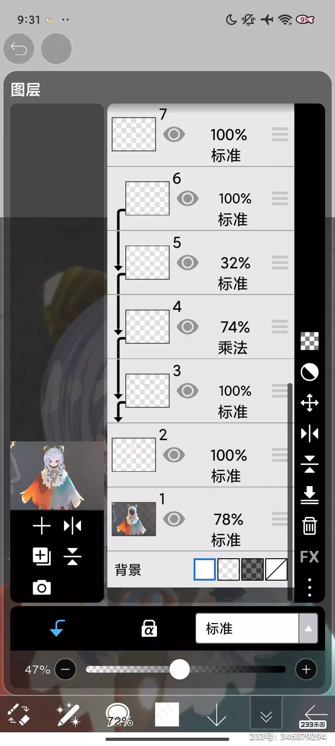335x746 pixels.
Task: Toggle clipping with blue arrow icon
Action: click(57, 628)
